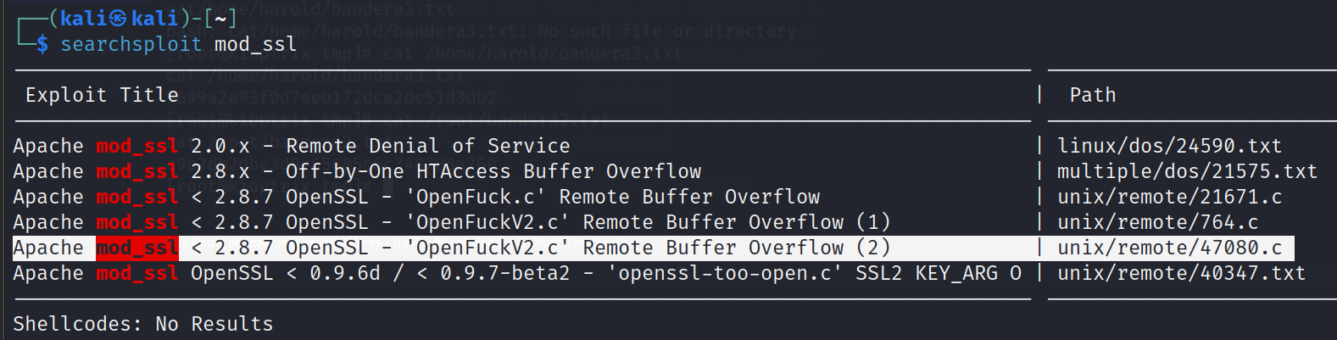Click the Path column header

(x=1092, y=95)
